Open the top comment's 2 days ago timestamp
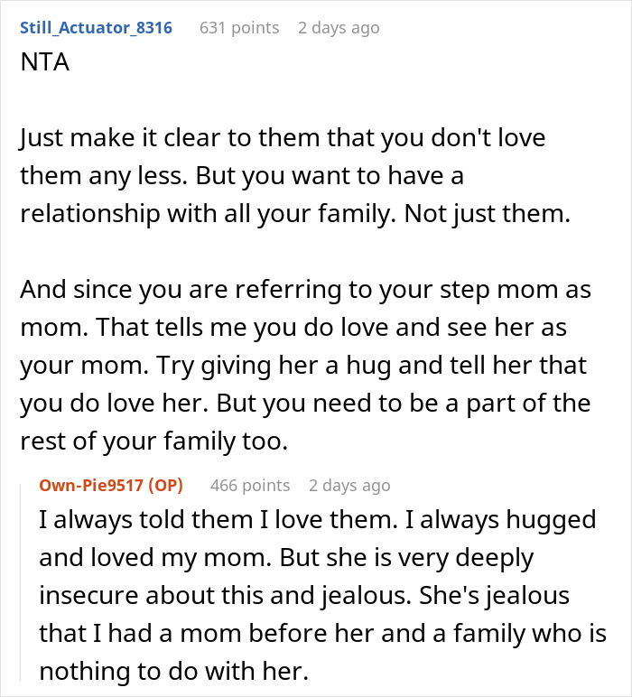632x697 pixels. 339,28
